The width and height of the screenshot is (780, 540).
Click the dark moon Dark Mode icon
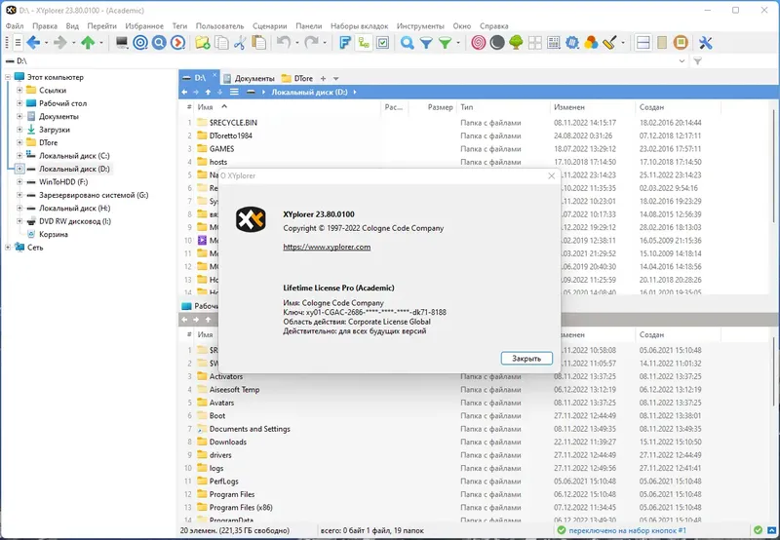click(x=497, y=43)
